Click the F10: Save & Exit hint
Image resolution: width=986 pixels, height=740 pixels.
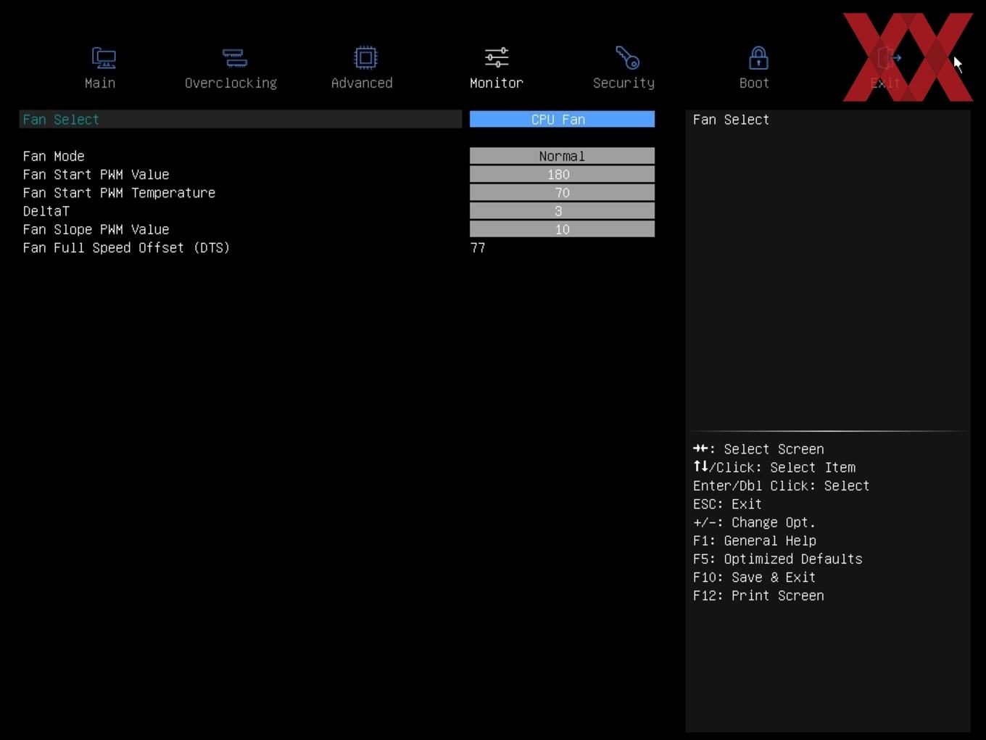(x=754, y=577)
